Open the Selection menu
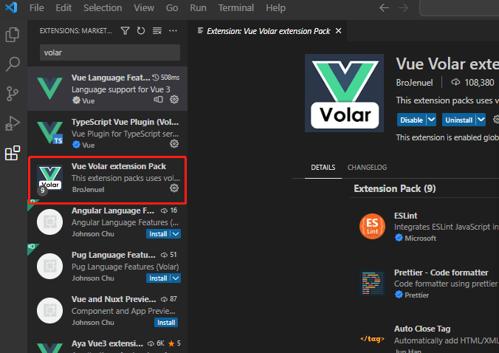The image size is (499, 353). point(103,7)
